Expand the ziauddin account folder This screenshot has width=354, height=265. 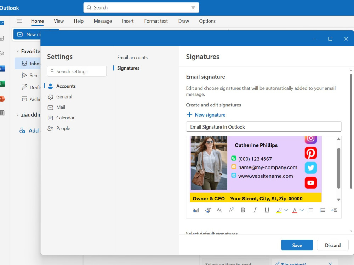click(x=18, y=115)
